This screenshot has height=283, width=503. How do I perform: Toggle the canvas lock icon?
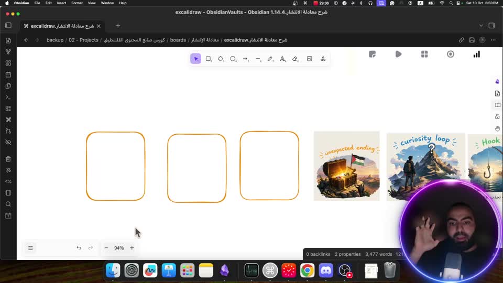coord(497,116)
